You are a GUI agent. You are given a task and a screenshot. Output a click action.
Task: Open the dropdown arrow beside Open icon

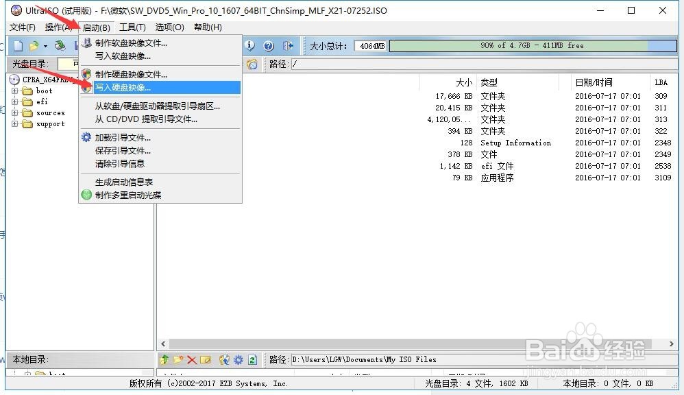45,46
